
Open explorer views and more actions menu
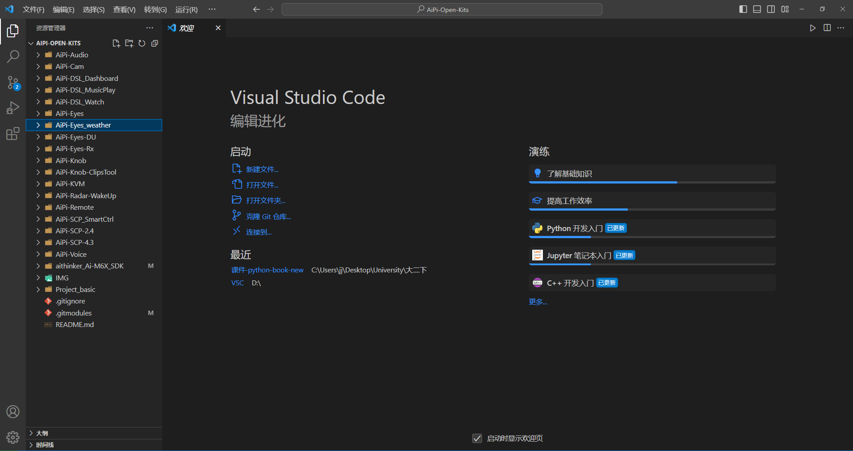tap(150, 28)
